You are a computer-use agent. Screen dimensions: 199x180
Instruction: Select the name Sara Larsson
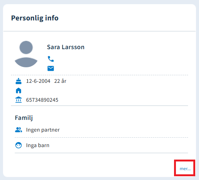tap(65, 47)
